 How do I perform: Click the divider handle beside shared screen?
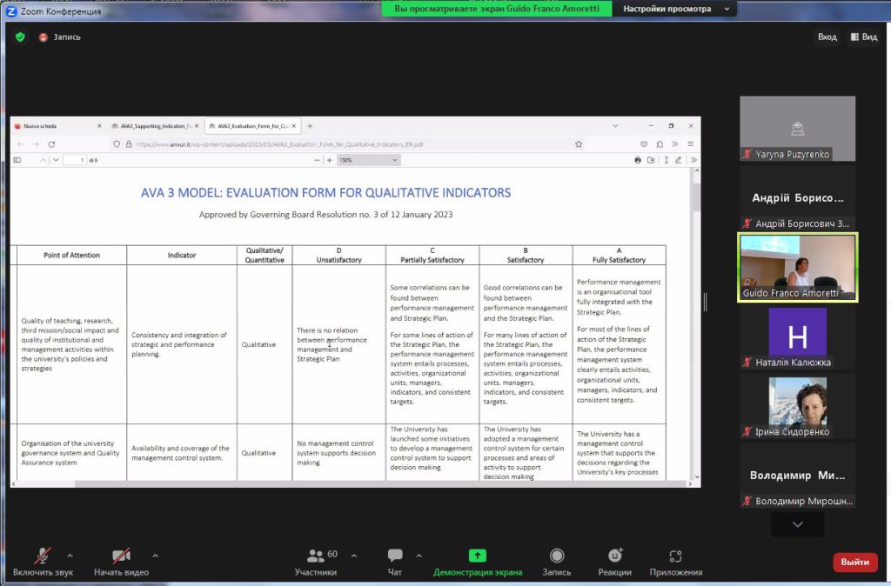705,302
